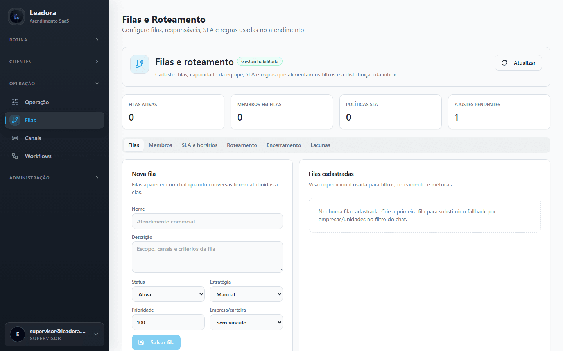Collapse the OPERAÇÃO sidebar section
Screen dimensions: 563x351
coord(54,83)
